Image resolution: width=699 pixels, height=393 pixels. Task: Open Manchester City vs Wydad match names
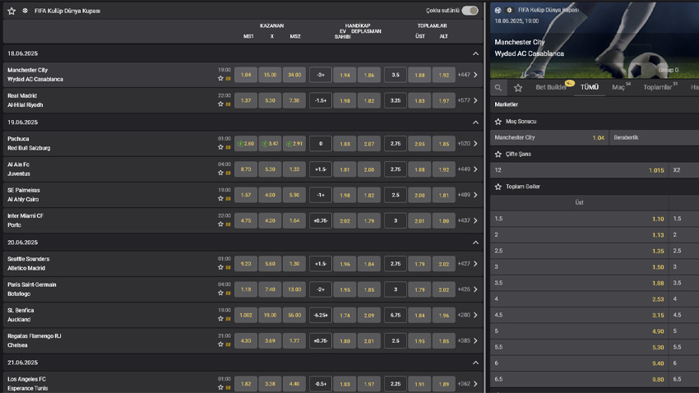(x=35, y=75)
